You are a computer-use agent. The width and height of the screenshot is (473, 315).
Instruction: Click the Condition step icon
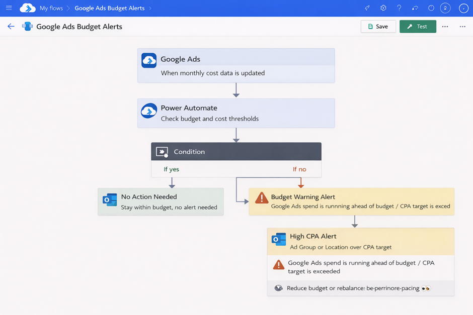point(162,151)
